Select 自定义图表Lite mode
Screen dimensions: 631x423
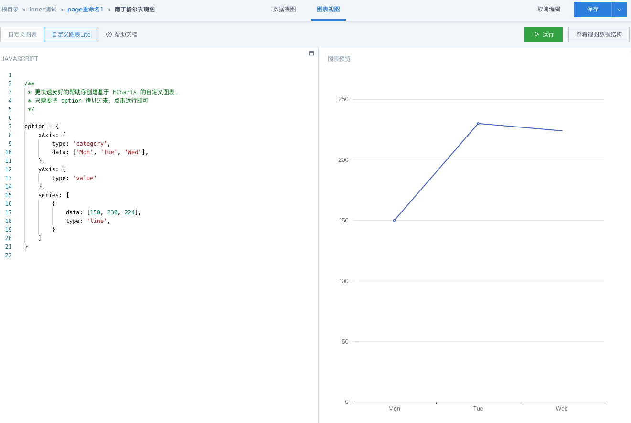pyautogui.click(x=71, y=34)
